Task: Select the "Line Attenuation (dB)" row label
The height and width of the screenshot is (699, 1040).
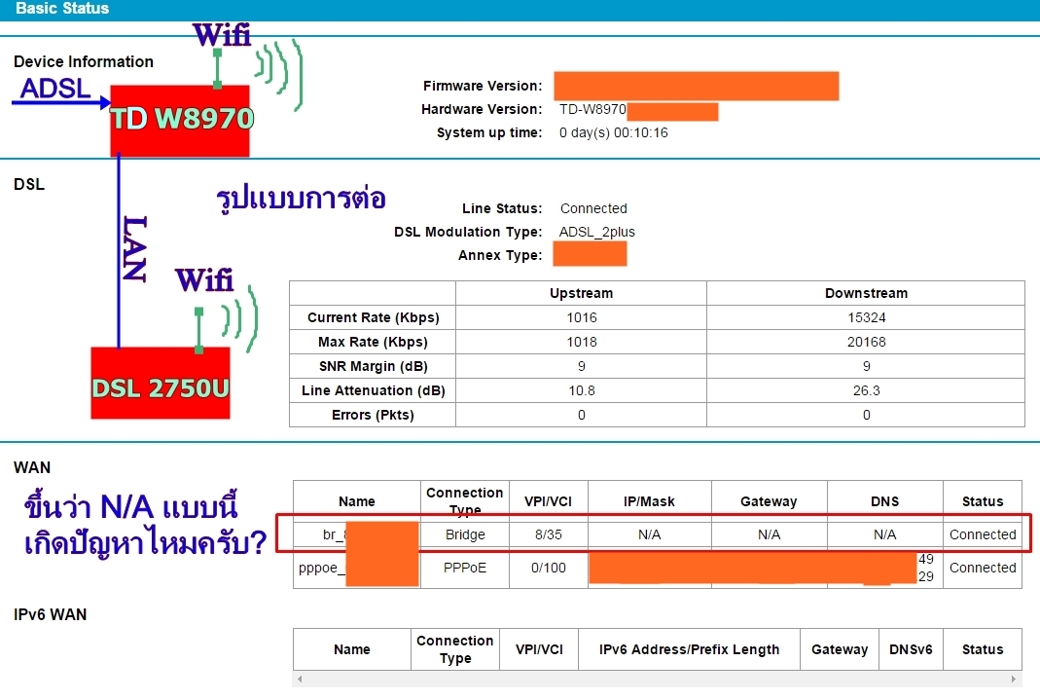Action: click(373, 390)
